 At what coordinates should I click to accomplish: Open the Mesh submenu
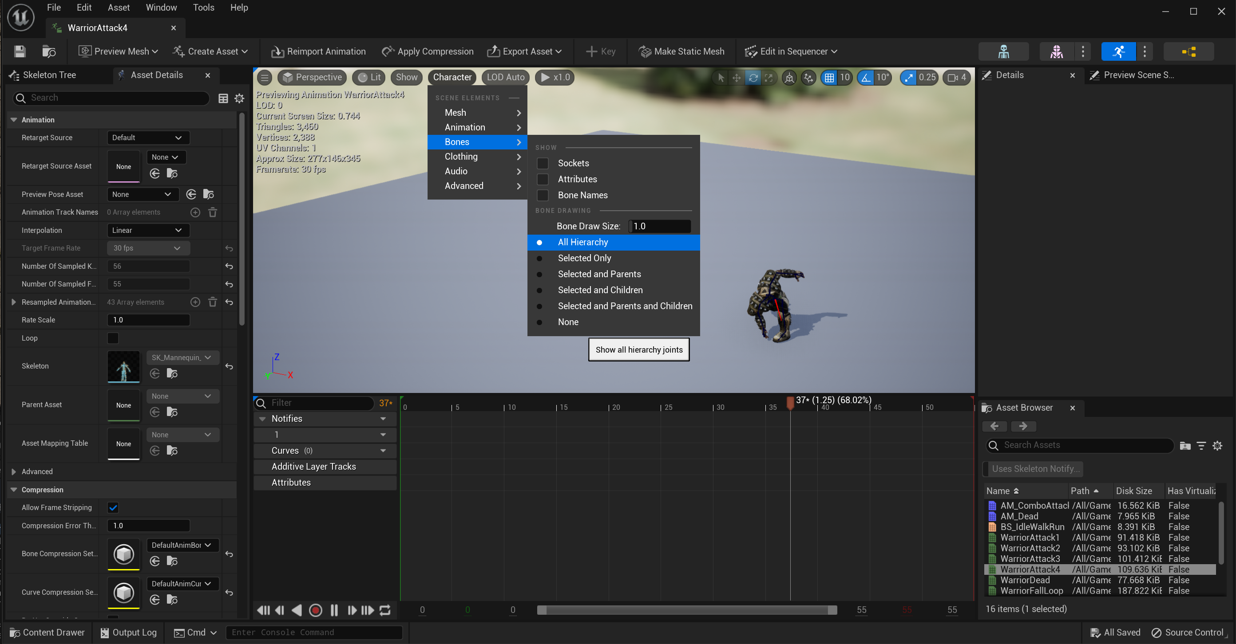tap(477, 113)
